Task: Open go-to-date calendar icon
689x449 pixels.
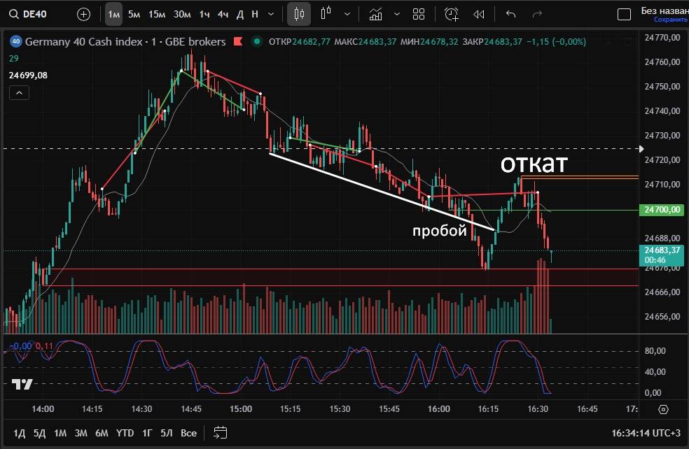Action: click(x=221, y=433)
